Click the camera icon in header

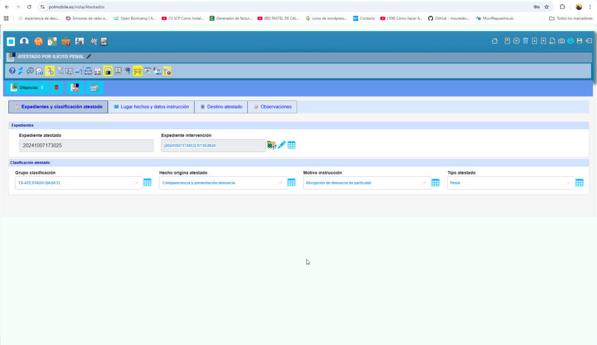tap(561, 41)
